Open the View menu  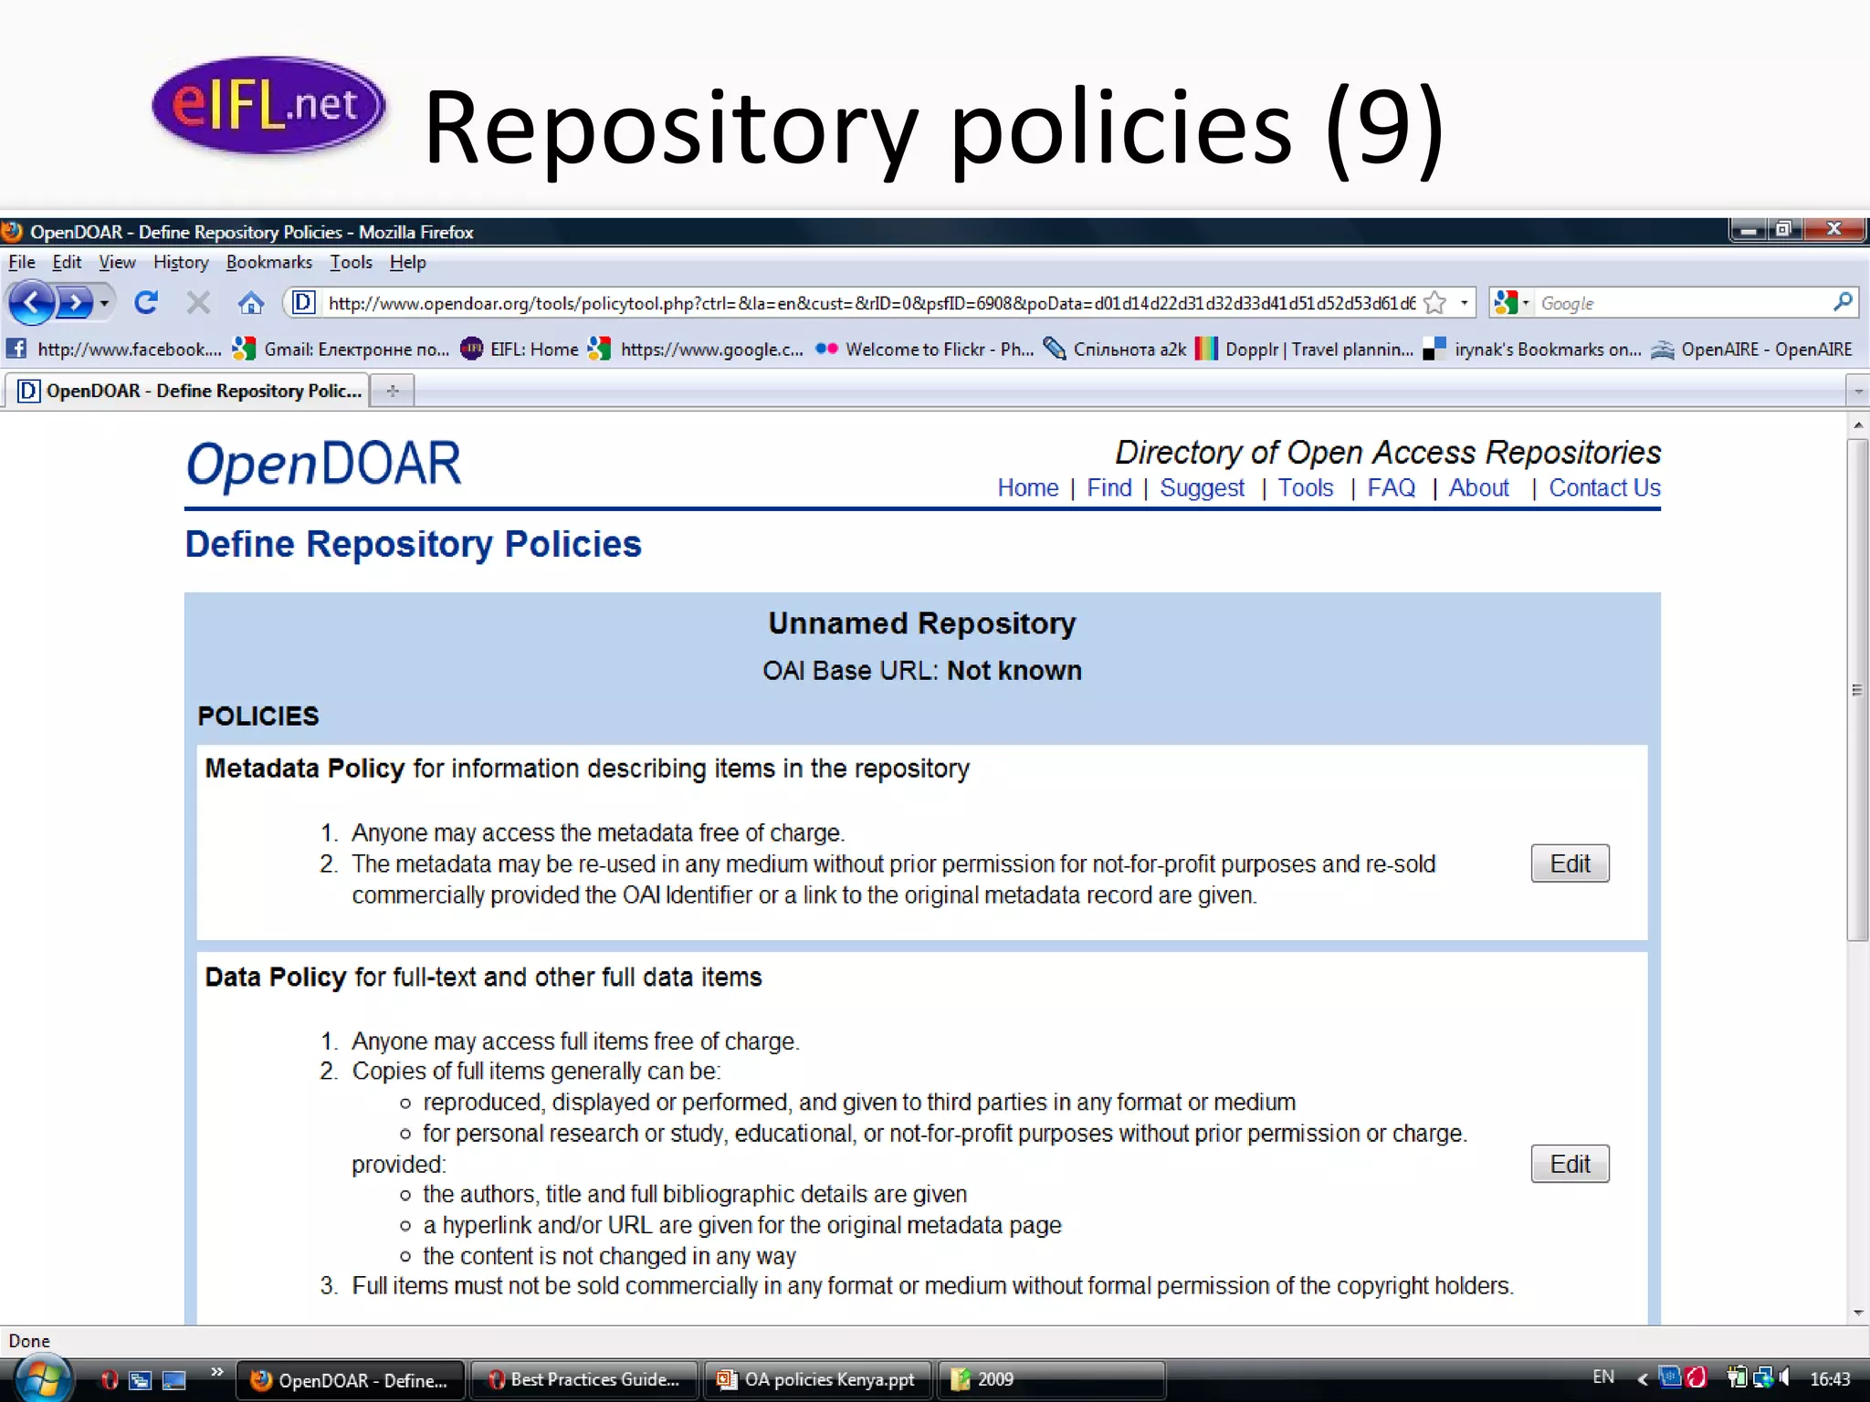(x=117, y=263)
